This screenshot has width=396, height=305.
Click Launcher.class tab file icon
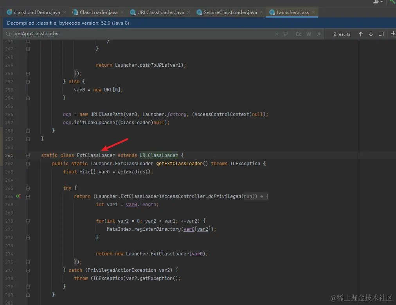point(272,12)
